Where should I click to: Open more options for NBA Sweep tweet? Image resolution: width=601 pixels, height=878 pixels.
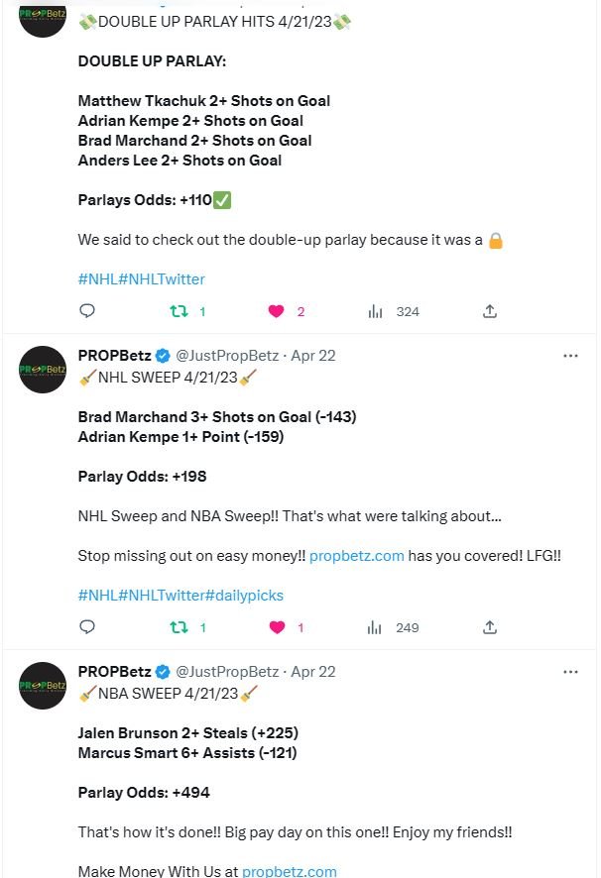tap(570, 672)
